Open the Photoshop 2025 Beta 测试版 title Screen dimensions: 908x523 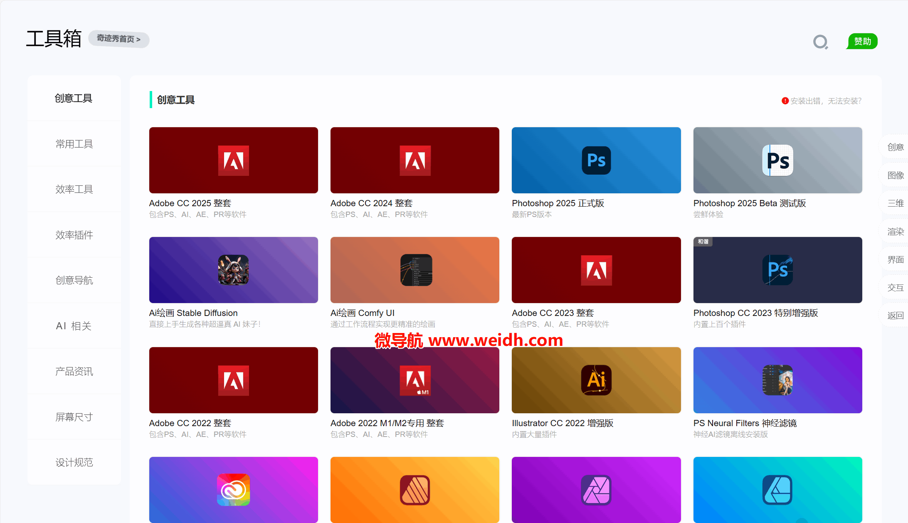pos(750,203)
